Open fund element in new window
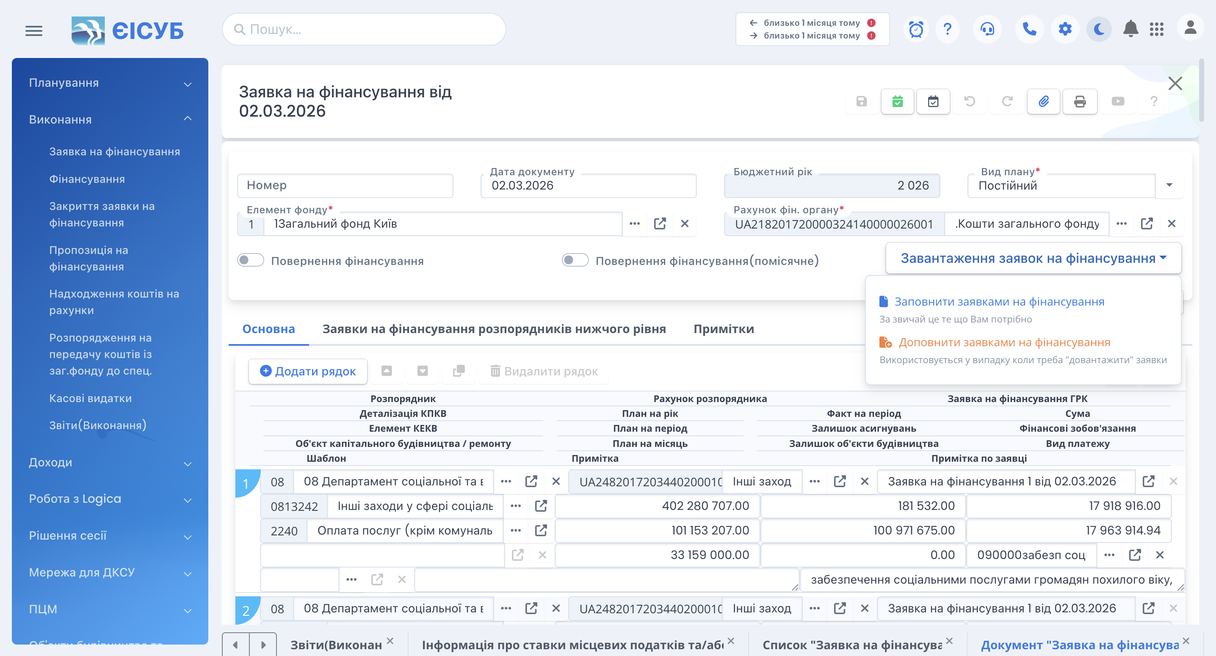 [x=660, y=224]
